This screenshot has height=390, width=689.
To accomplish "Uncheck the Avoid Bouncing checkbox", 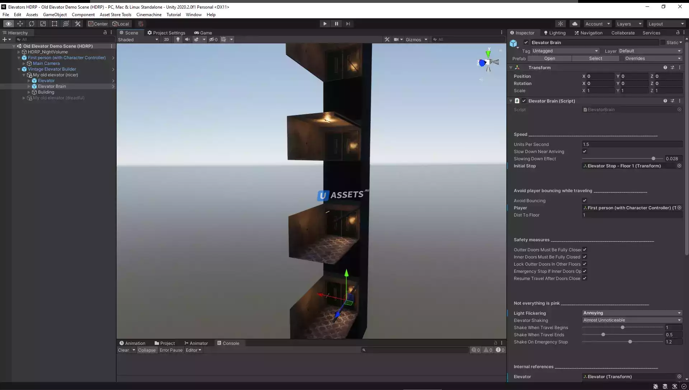I will tap(585, 200).
